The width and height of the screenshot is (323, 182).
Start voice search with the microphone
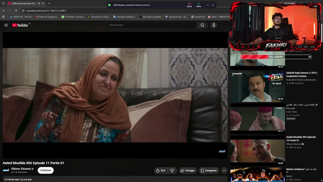214,25
